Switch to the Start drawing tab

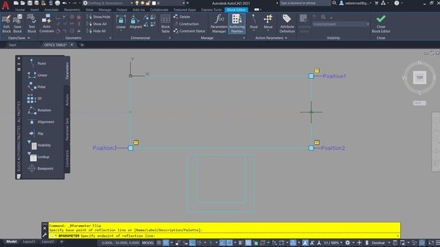[x=12, y=45]
